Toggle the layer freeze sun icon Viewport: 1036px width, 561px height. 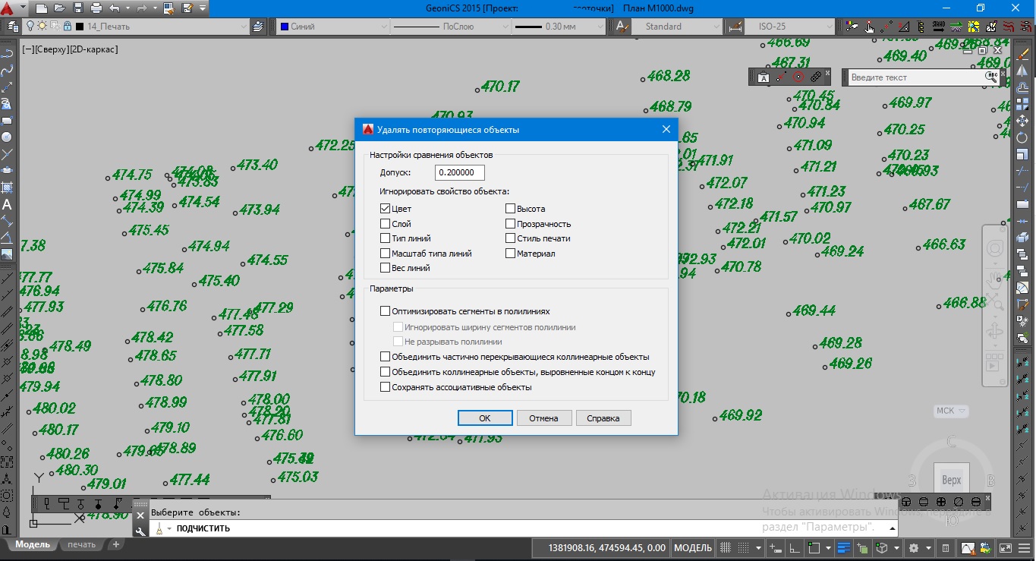point(42,26)
